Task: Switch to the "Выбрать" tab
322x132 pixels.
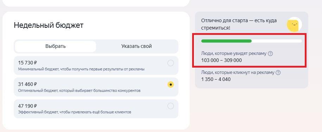Action: (x=56, y=46)
